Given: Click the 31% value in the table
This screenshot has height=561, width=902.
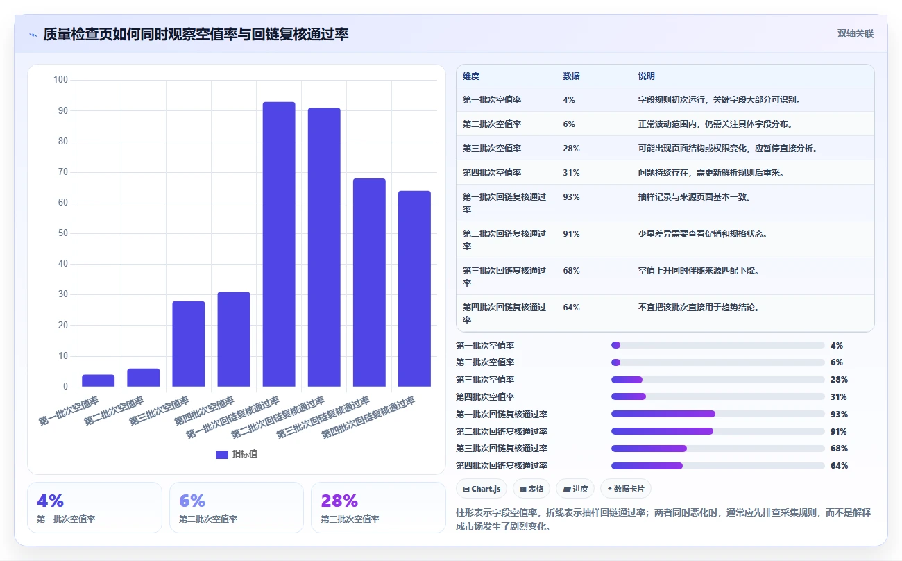Looking at the screenshot, I should (x=571, y=173).
